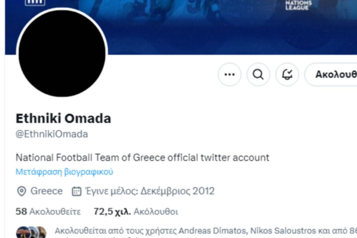Click the National Football Team bio text

coord(142,157)
